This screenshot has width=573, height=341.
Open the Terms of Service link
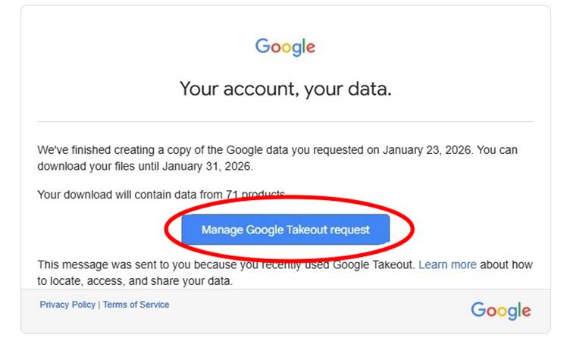coord(136,305)
